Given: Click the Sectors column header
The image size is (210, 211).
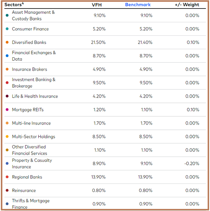Looking at the screenshot, I should tap(14, 5).
